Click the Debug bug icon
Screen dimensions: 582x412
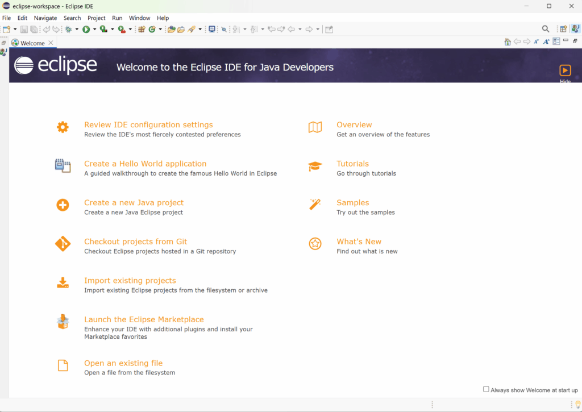click(x=69, y=30)
